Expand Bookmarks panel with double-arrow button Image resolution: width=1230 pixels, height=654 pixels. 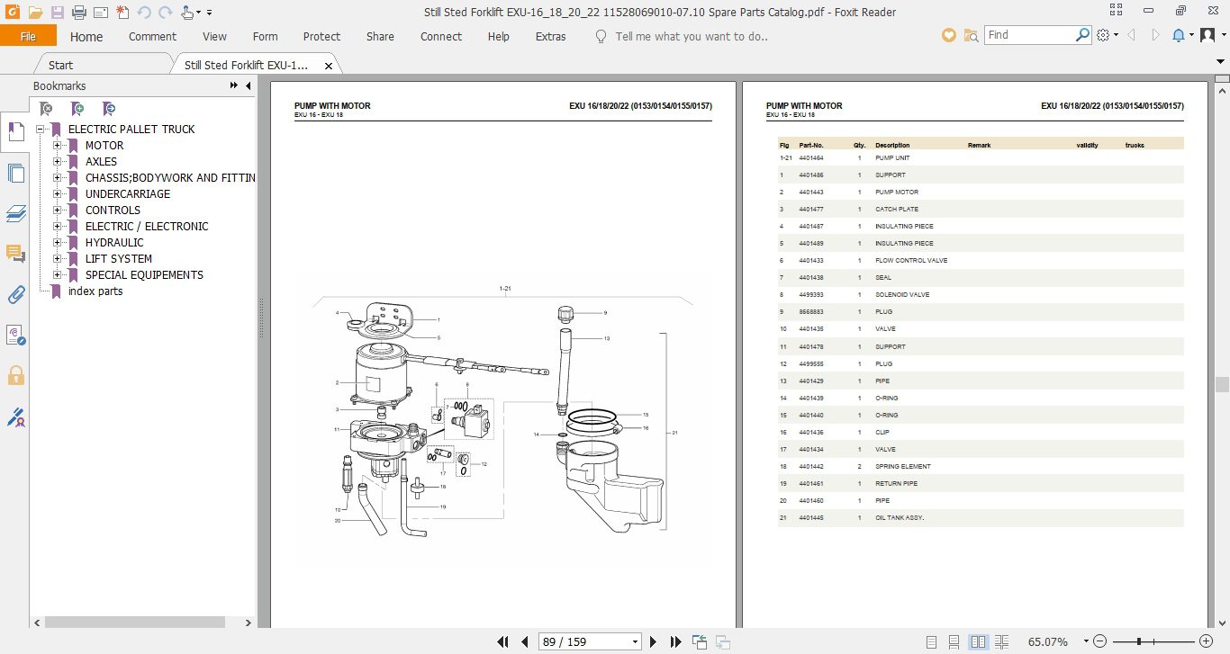pos(234,86)
